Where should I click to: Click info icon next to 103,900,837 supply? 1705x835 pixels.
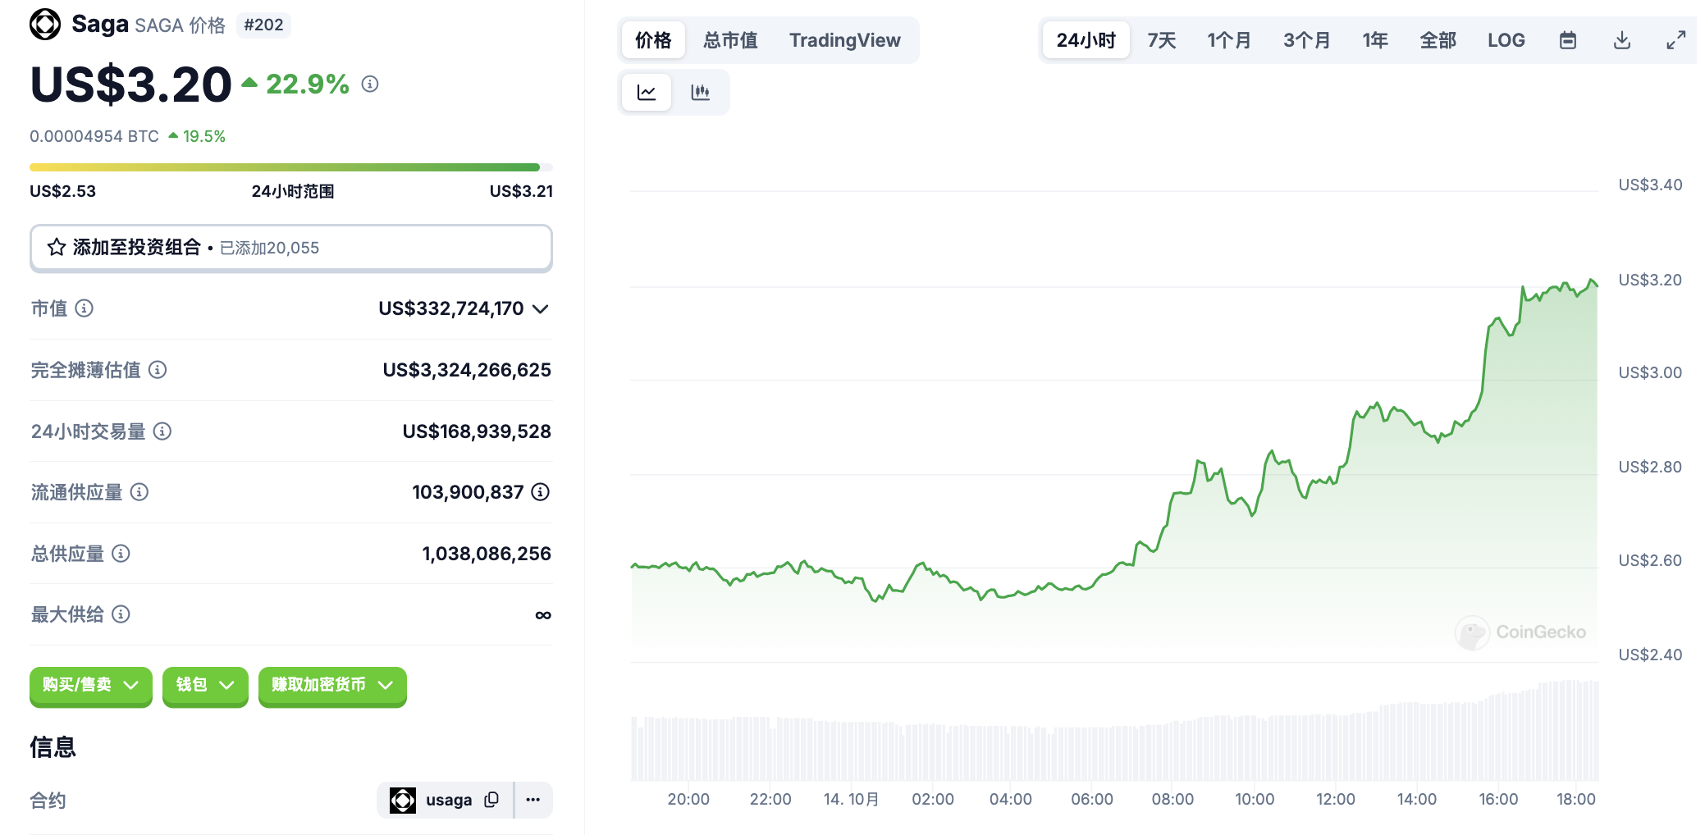click(x=540, y=492)
